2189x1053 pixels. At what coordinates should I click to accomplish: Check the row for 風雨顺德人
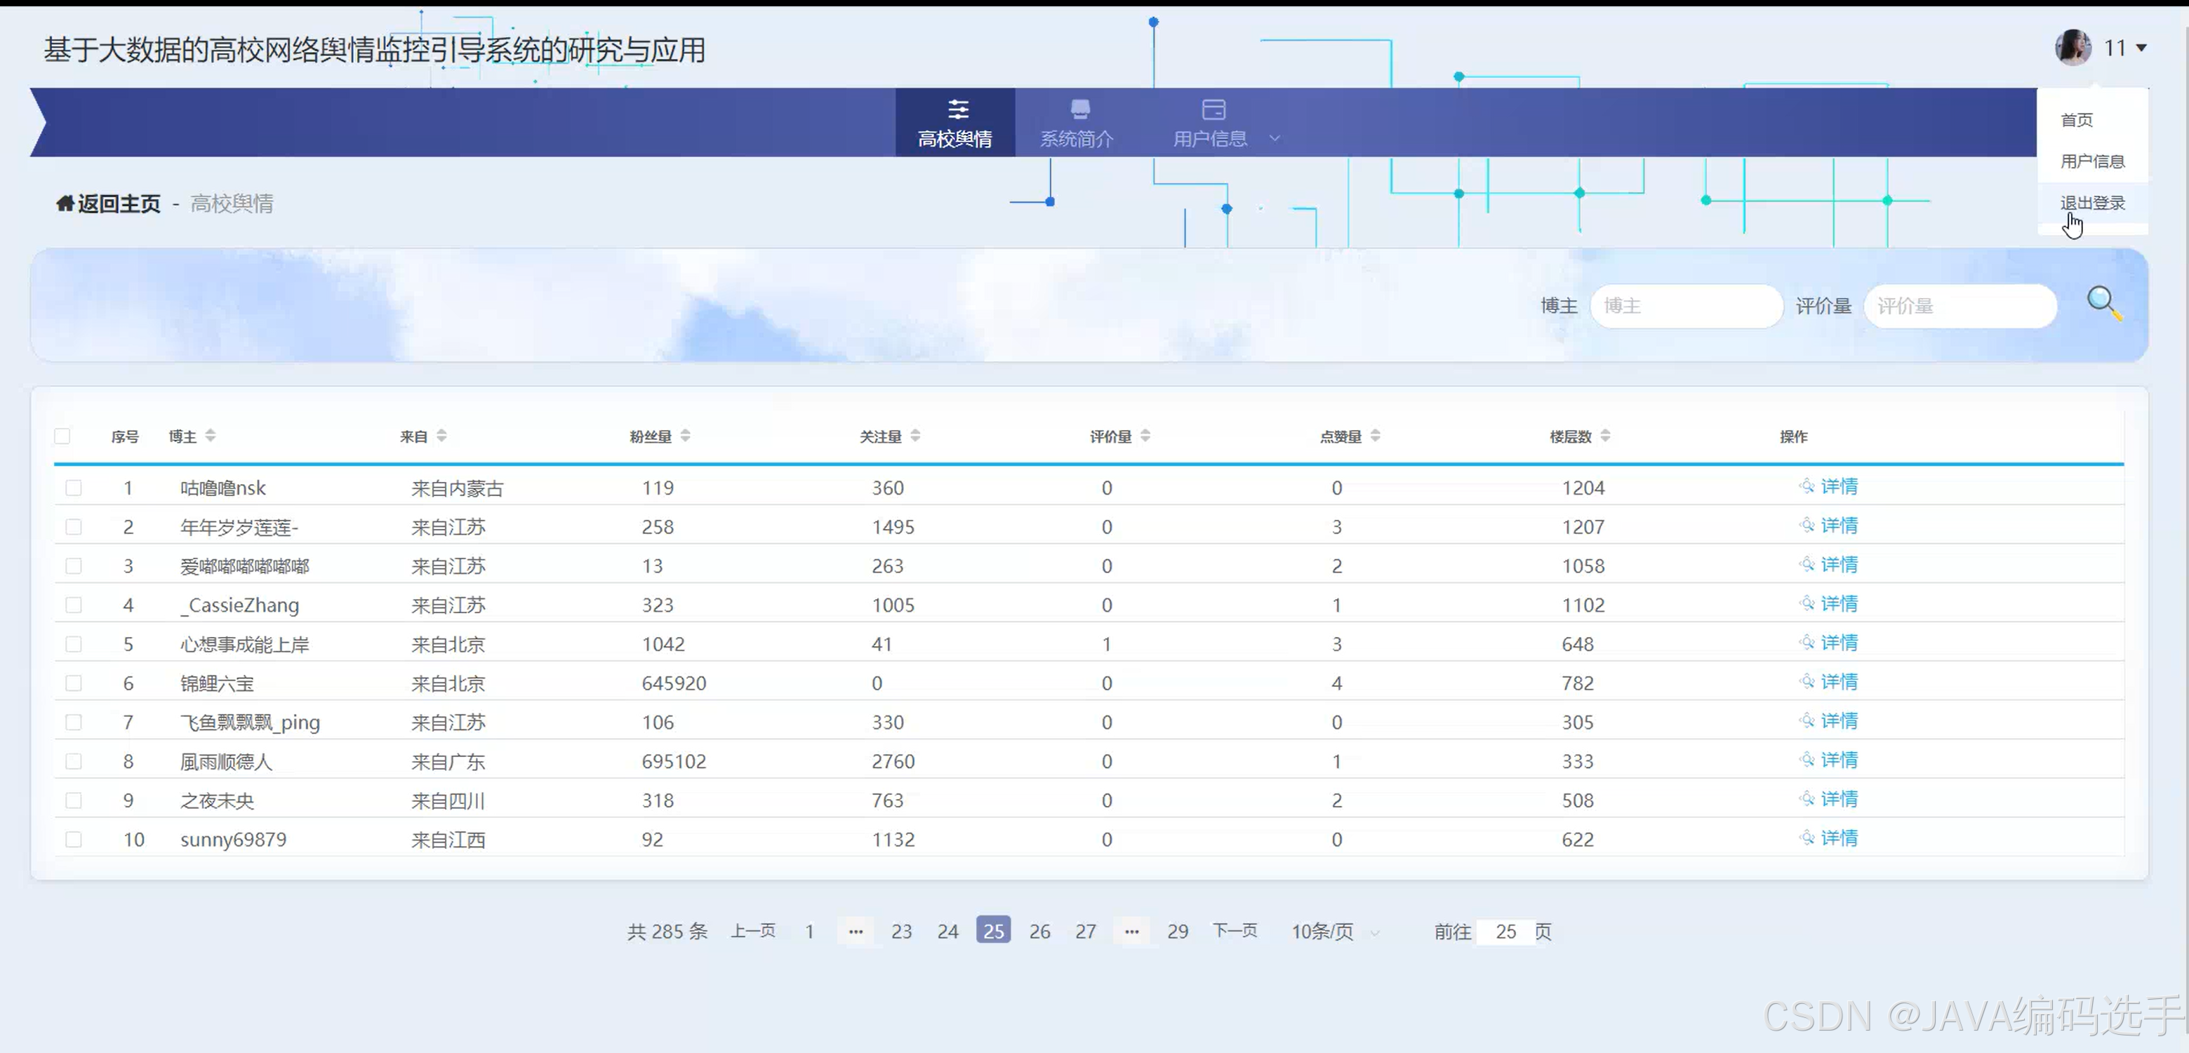[x=74, y=761]
